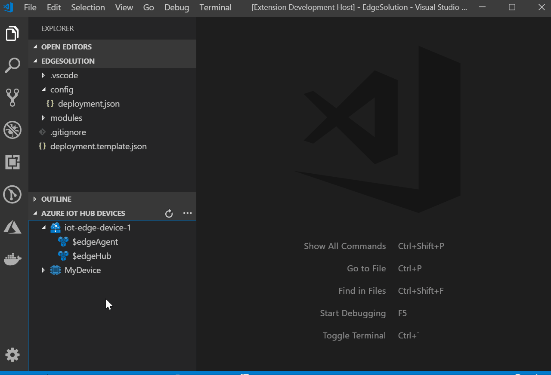Viewport: 551px width, 375px height.
Task: Open the Explorer view in activity bar
Action: tap(12, 34)
